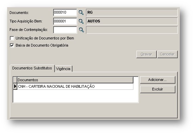This screenshot has height=134, width=194.
Task: Click the row selector arrow beside CNH
Action: click(x=15, y=86)
